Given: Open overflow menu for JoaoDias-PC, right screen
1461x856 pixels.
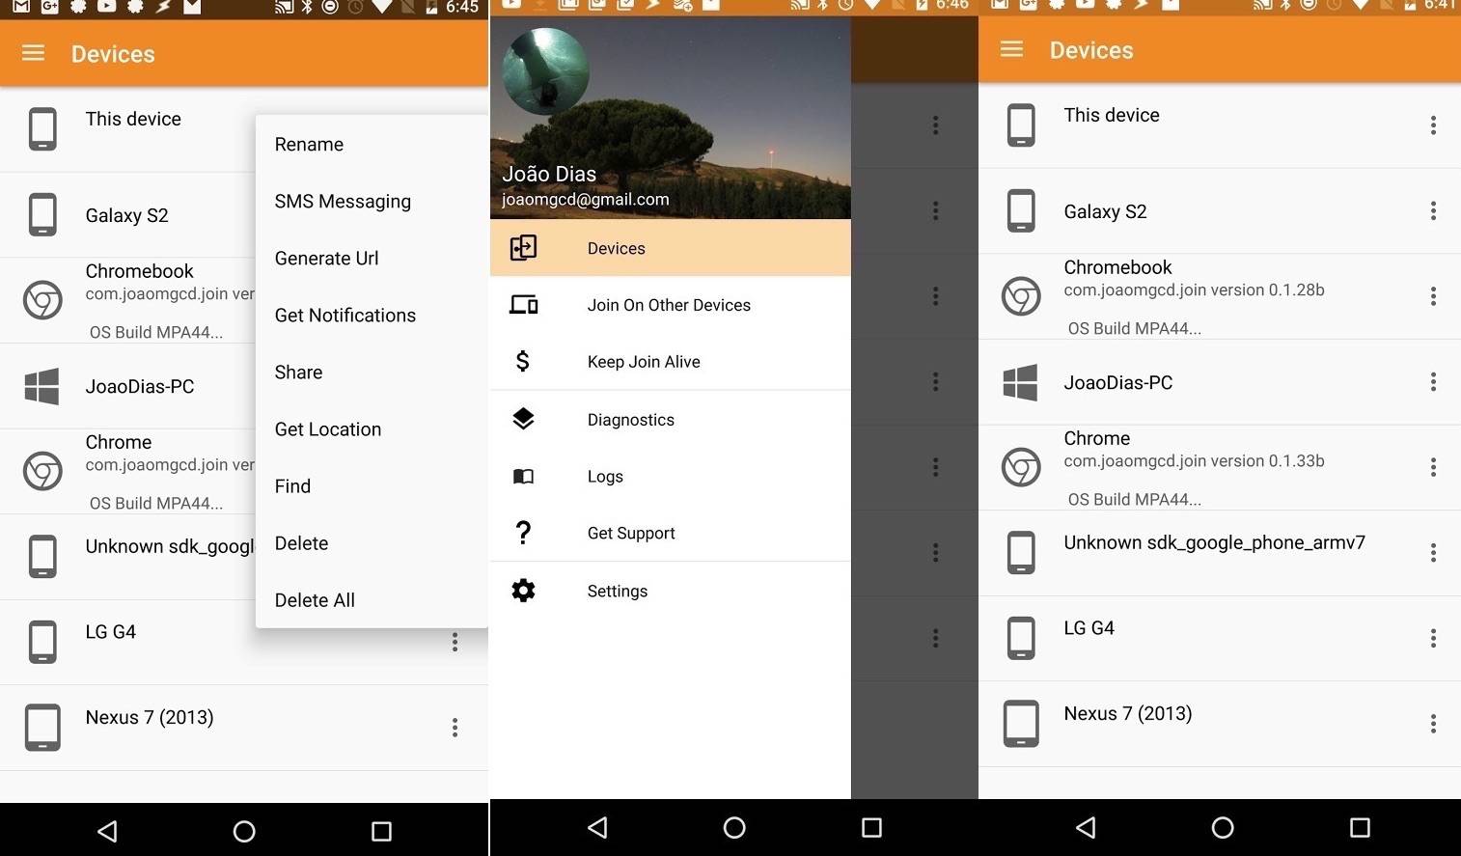Looking at the screenshot, I should [1433, 382].
